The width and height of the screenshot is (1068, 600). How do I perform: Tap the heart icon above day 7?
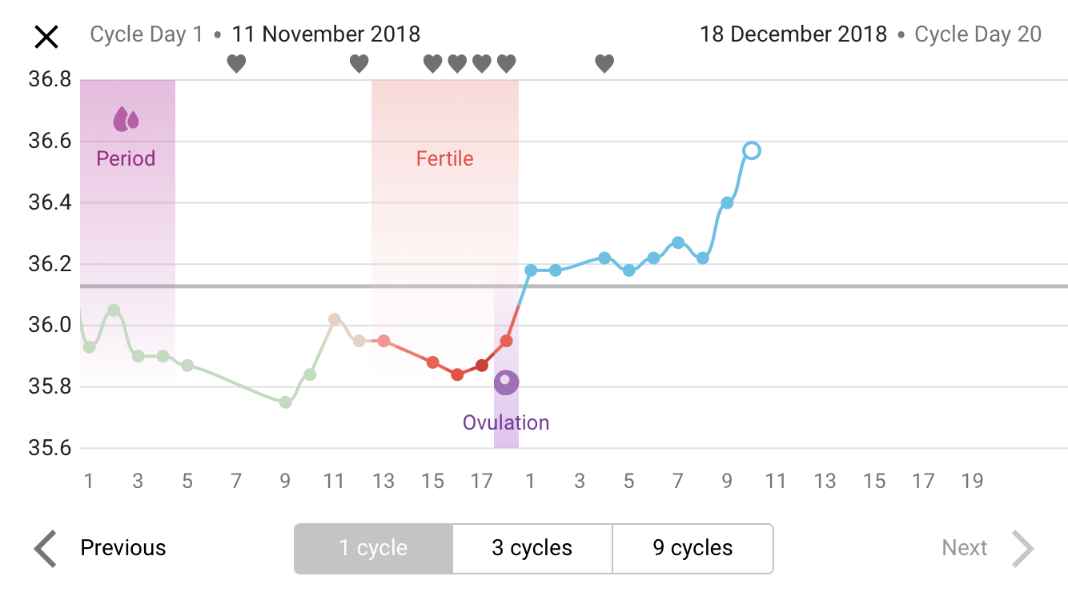click(x=236, y=63)
